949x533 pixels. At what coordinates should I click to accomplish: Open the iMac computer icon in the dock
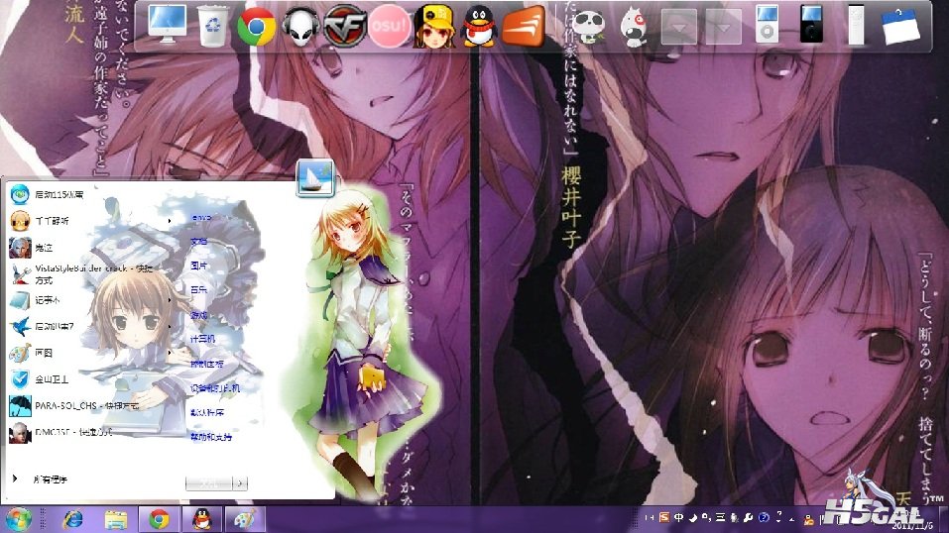coord(167,25)
